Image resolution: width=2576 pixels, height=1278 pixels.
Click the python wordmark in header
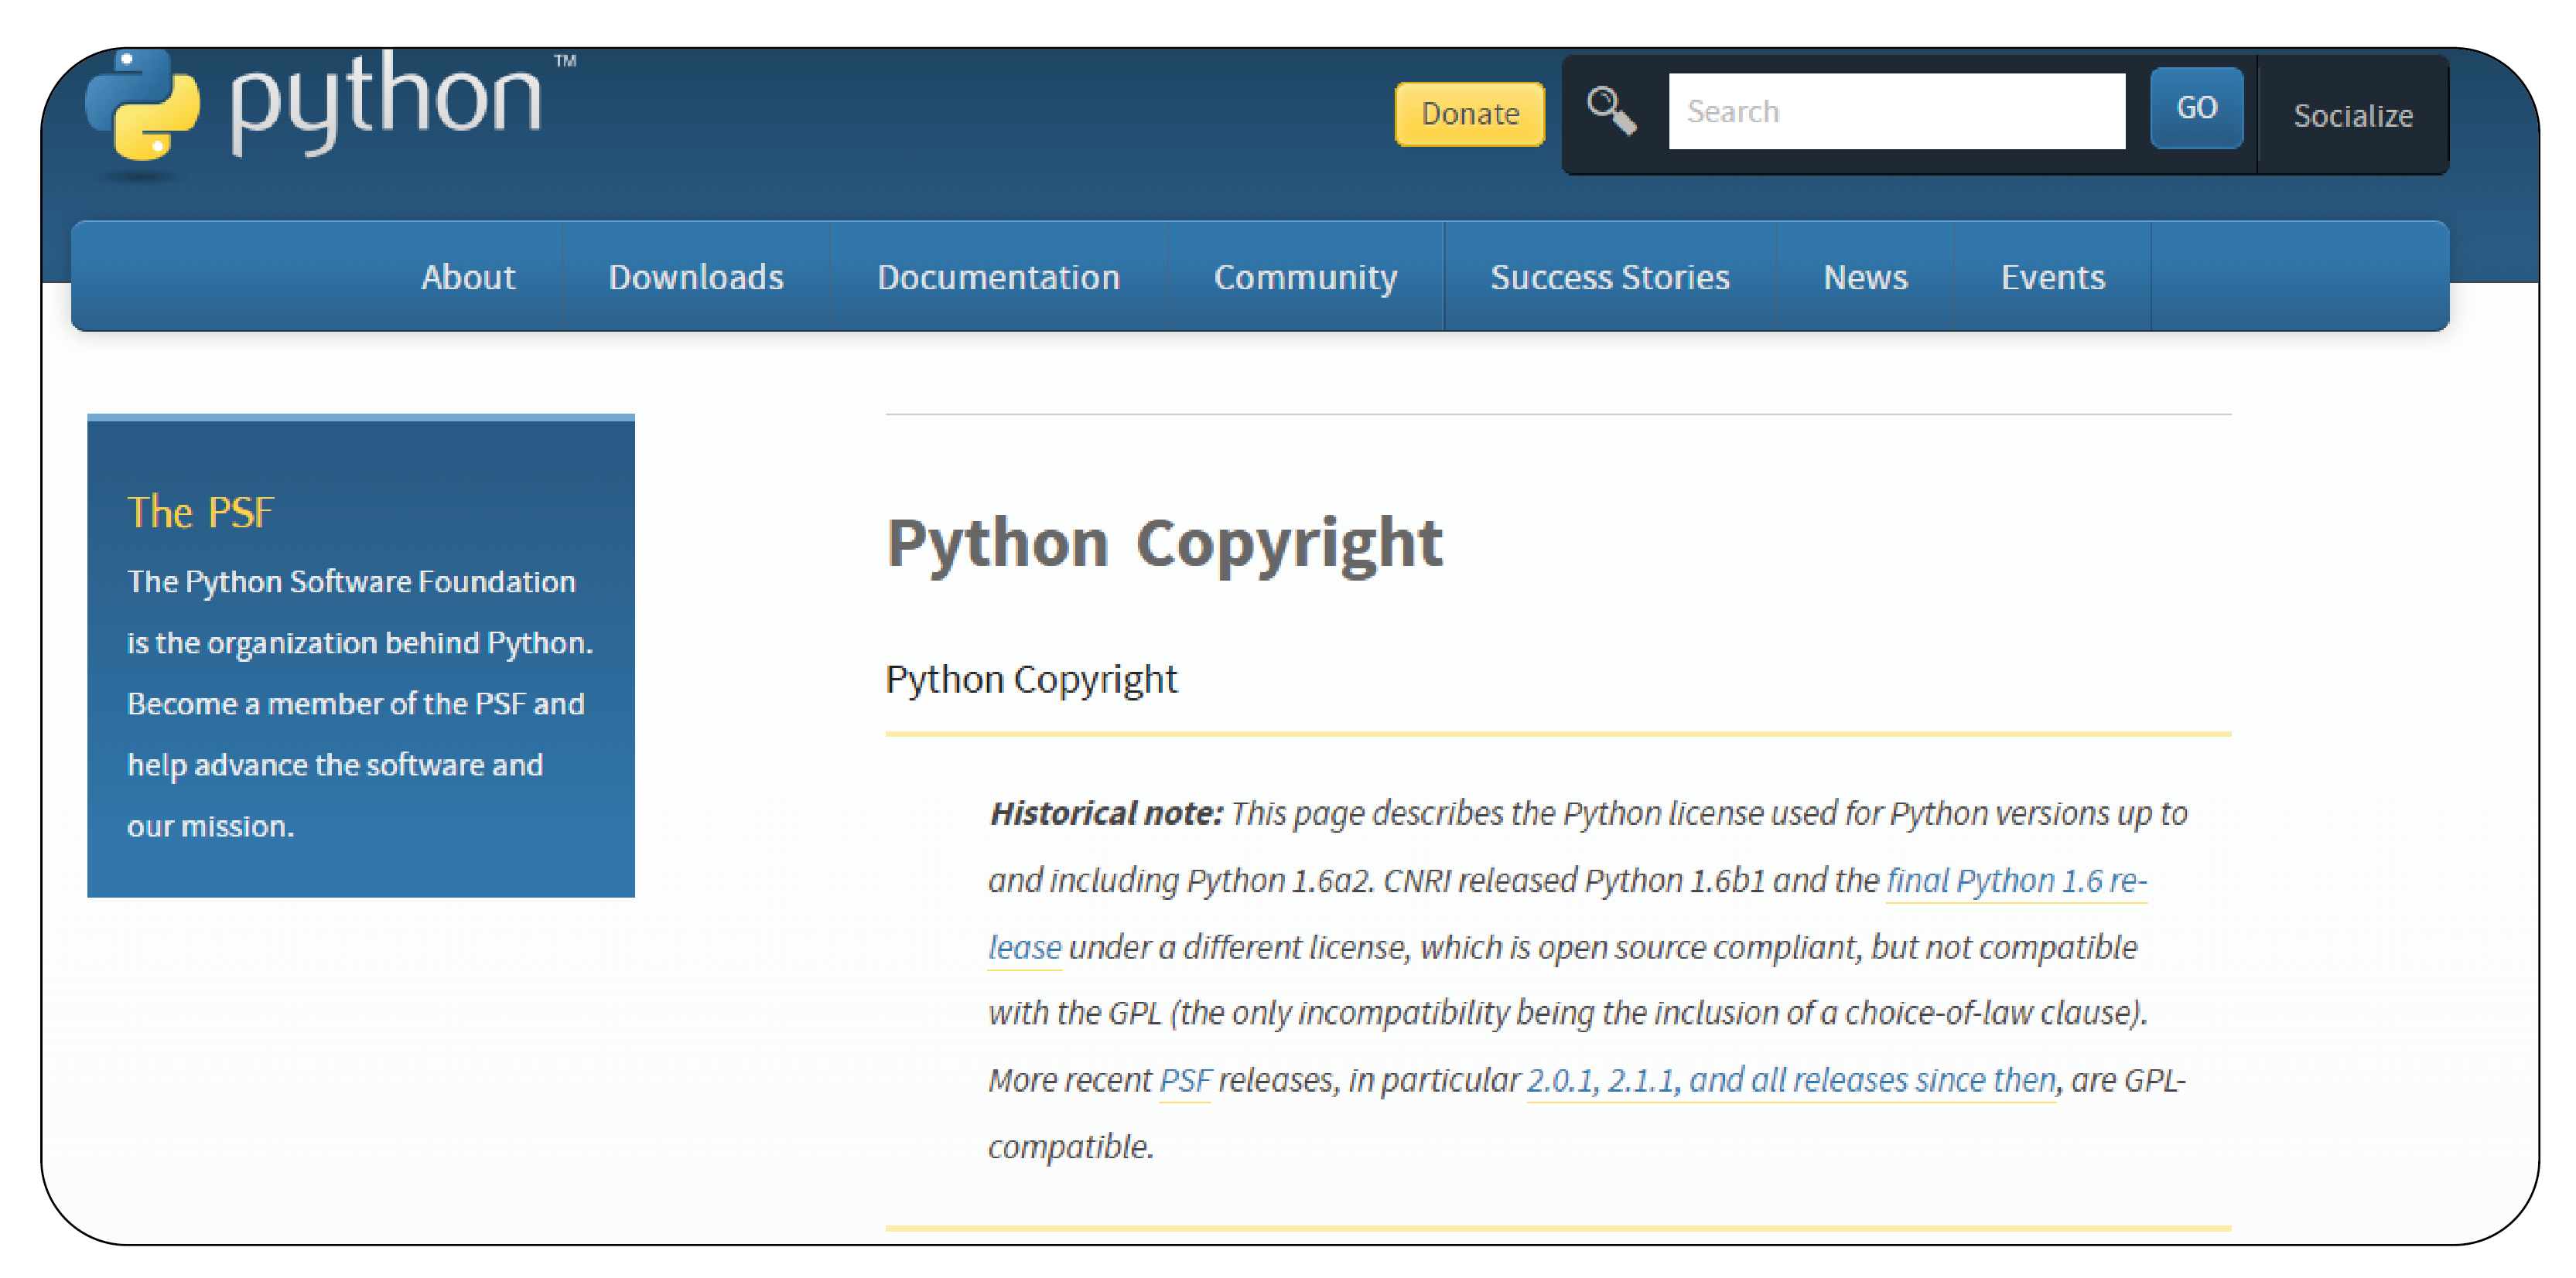click(386, 103)
